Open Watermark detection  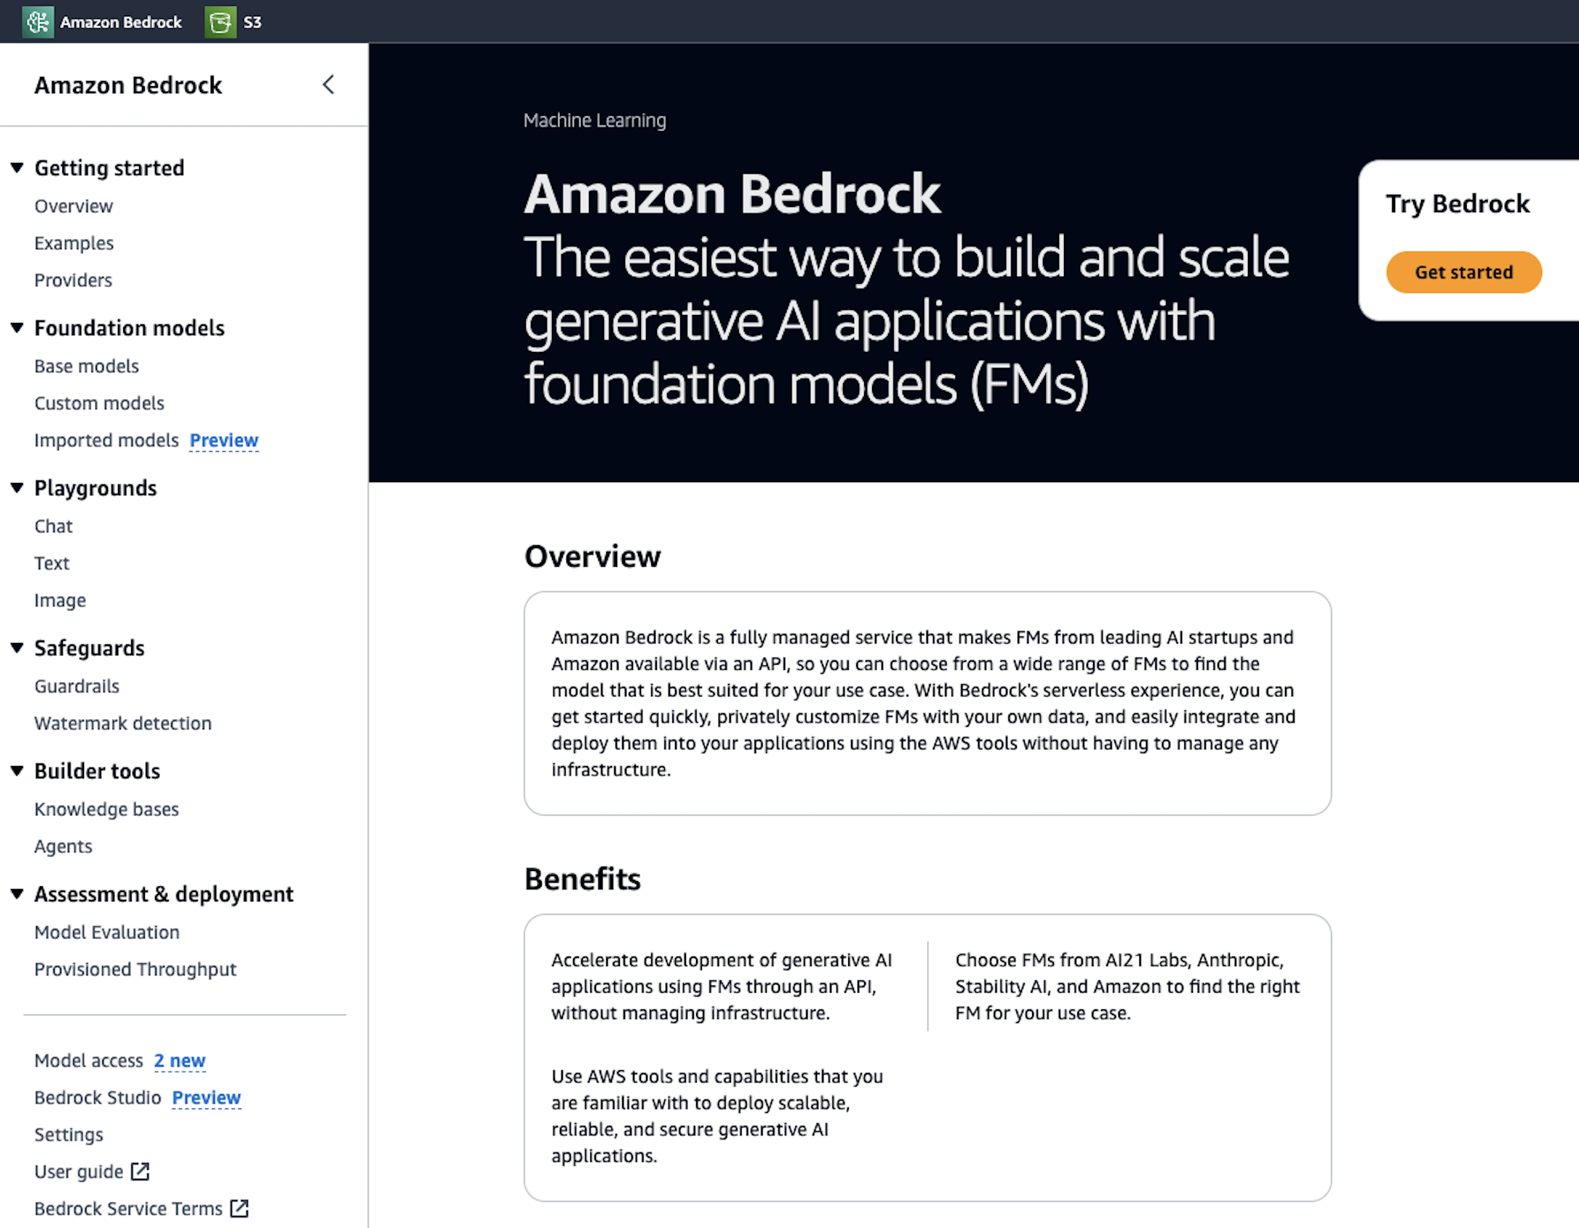coord(123,723)
